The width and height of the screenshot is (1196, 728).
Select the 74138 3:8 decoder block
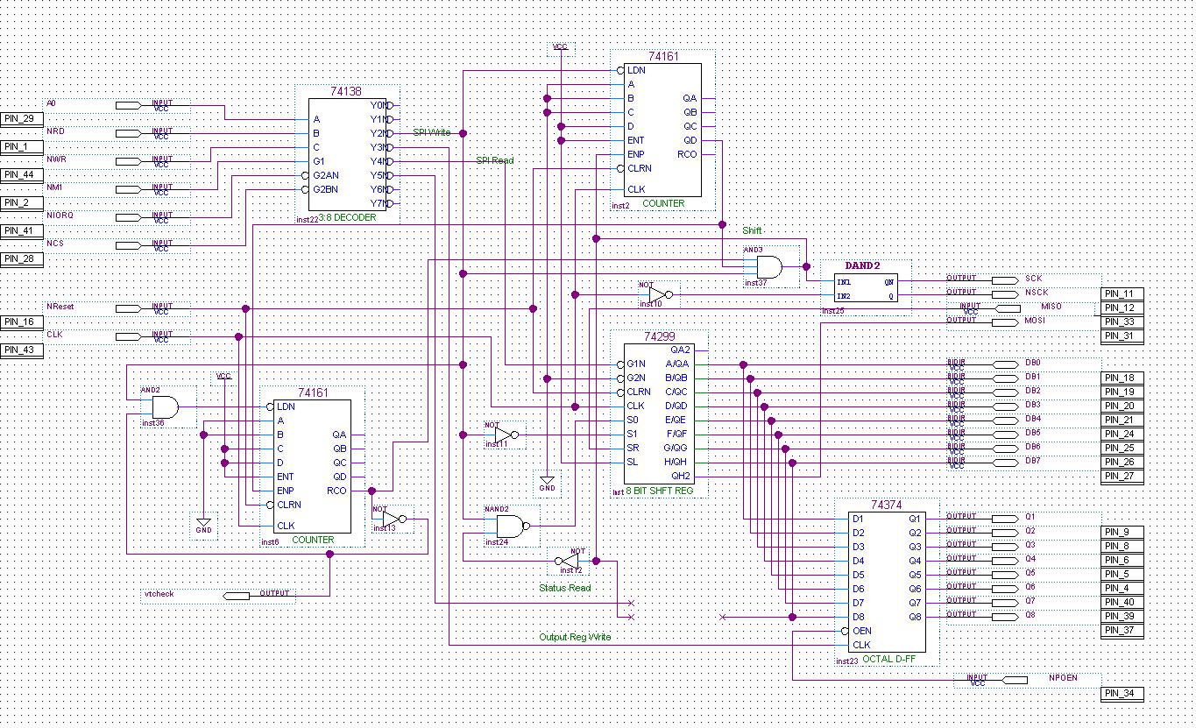(347, 154)
